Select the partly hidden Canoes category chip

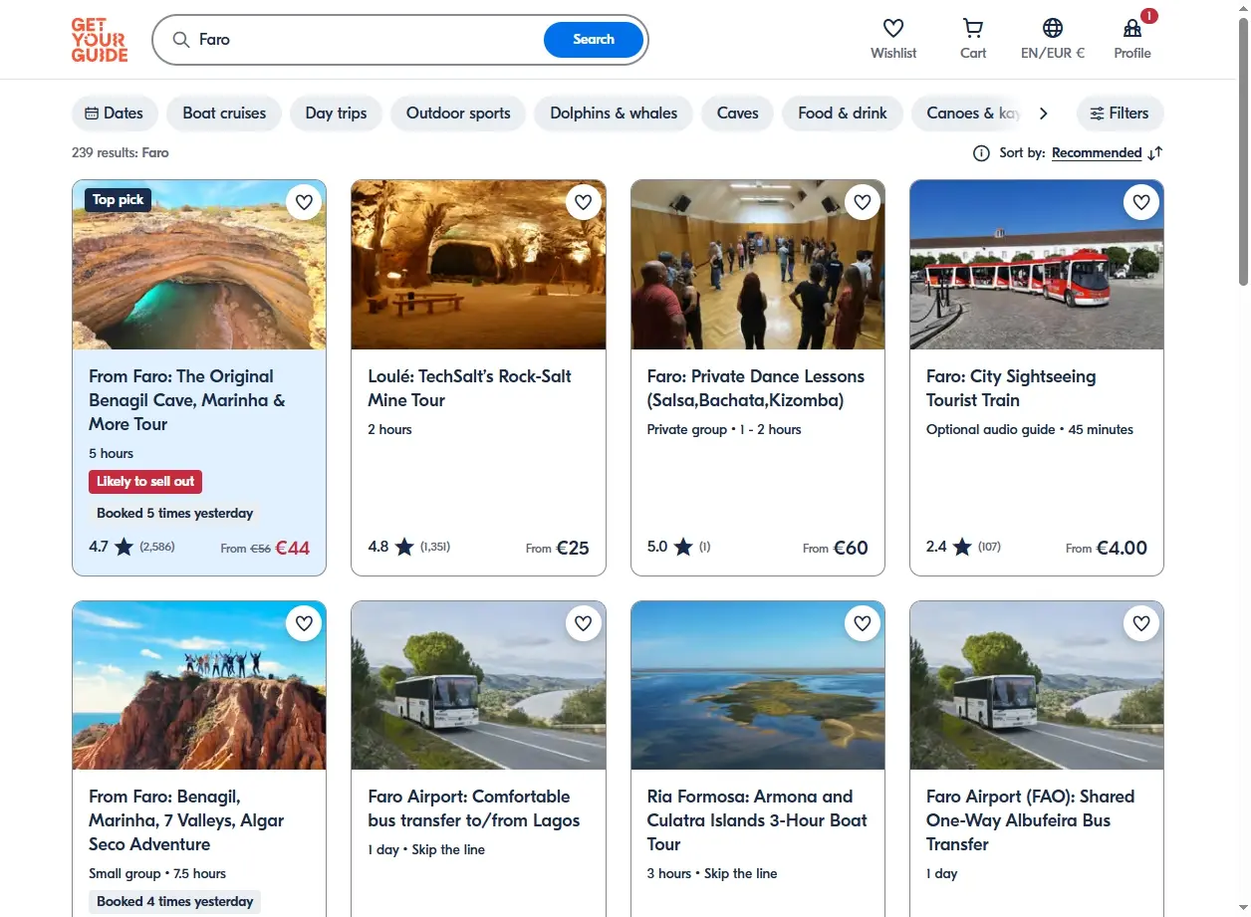968,114
